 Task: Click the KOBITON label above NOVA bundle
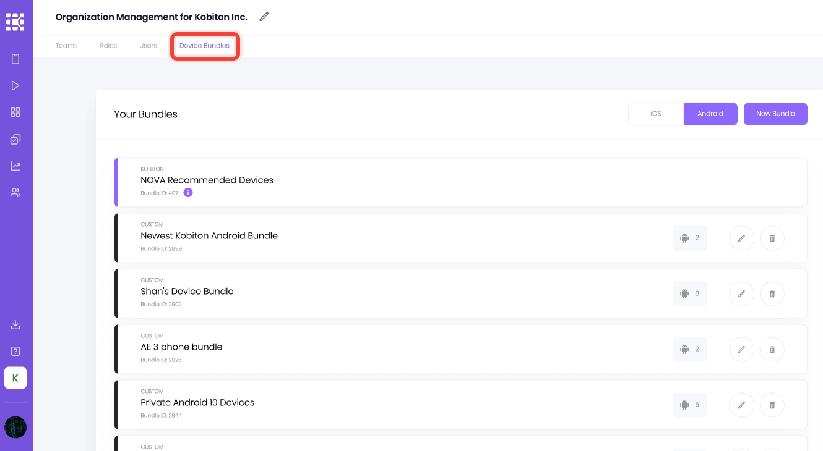point(152,169)
